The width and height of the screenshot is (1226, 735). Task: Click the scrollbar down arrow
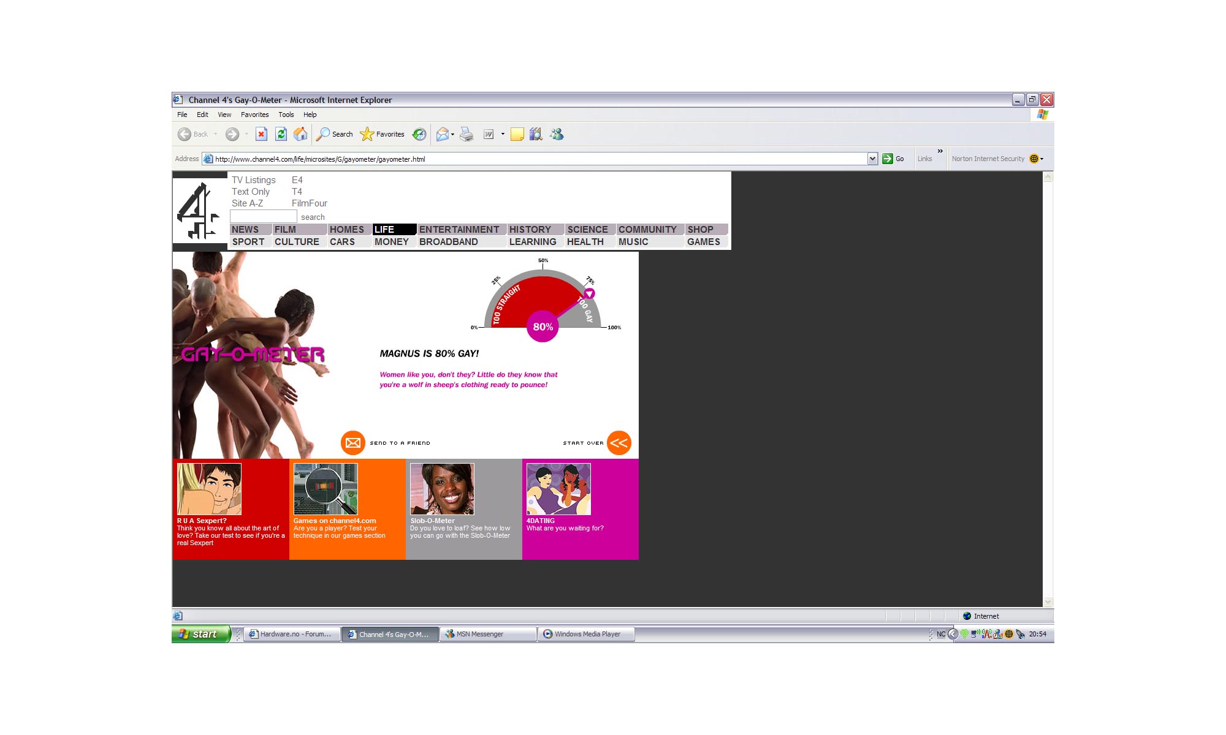coord(1048,601)
